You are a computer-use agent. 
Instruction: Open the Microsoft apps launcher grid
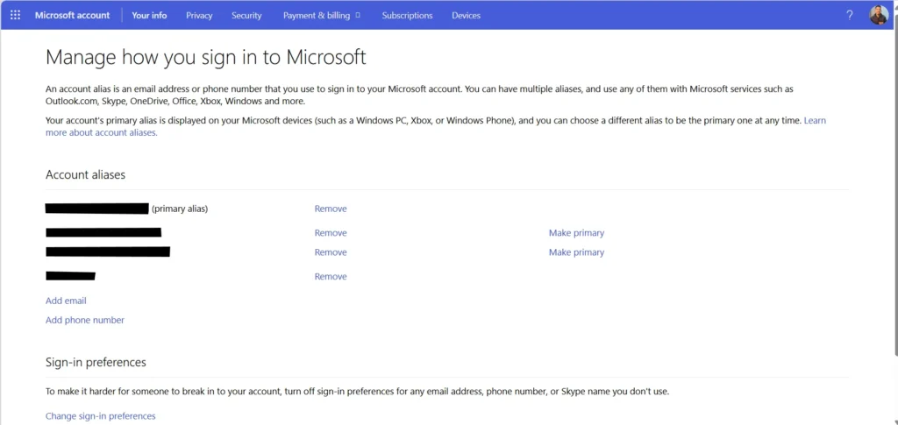pyautogui.click(x=16, y=16)
